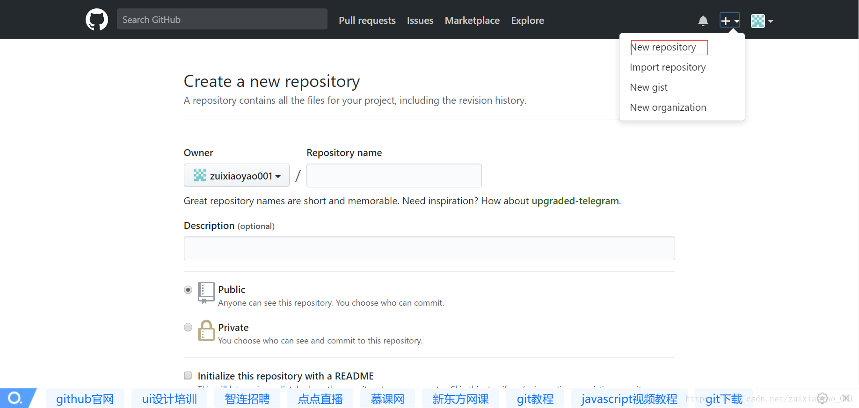Open the 智连招聘 bookmark
This screenshot has width=859, height=408.
click(247, 399)
